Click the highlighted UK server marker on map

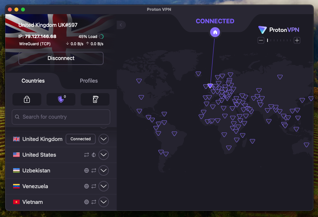click(x=210, y=86)
